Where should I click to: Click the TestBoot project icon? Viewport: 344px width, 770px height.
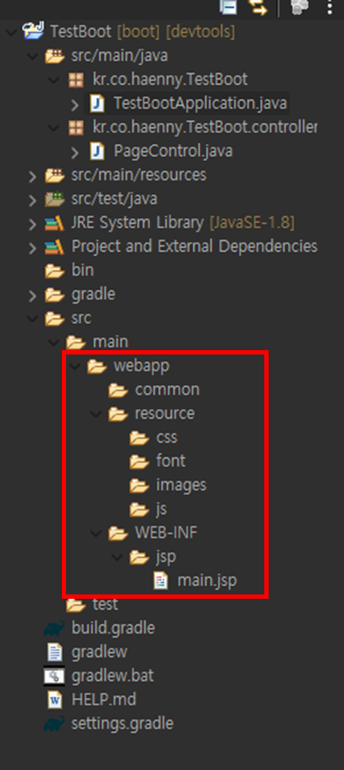coord(34,32)
